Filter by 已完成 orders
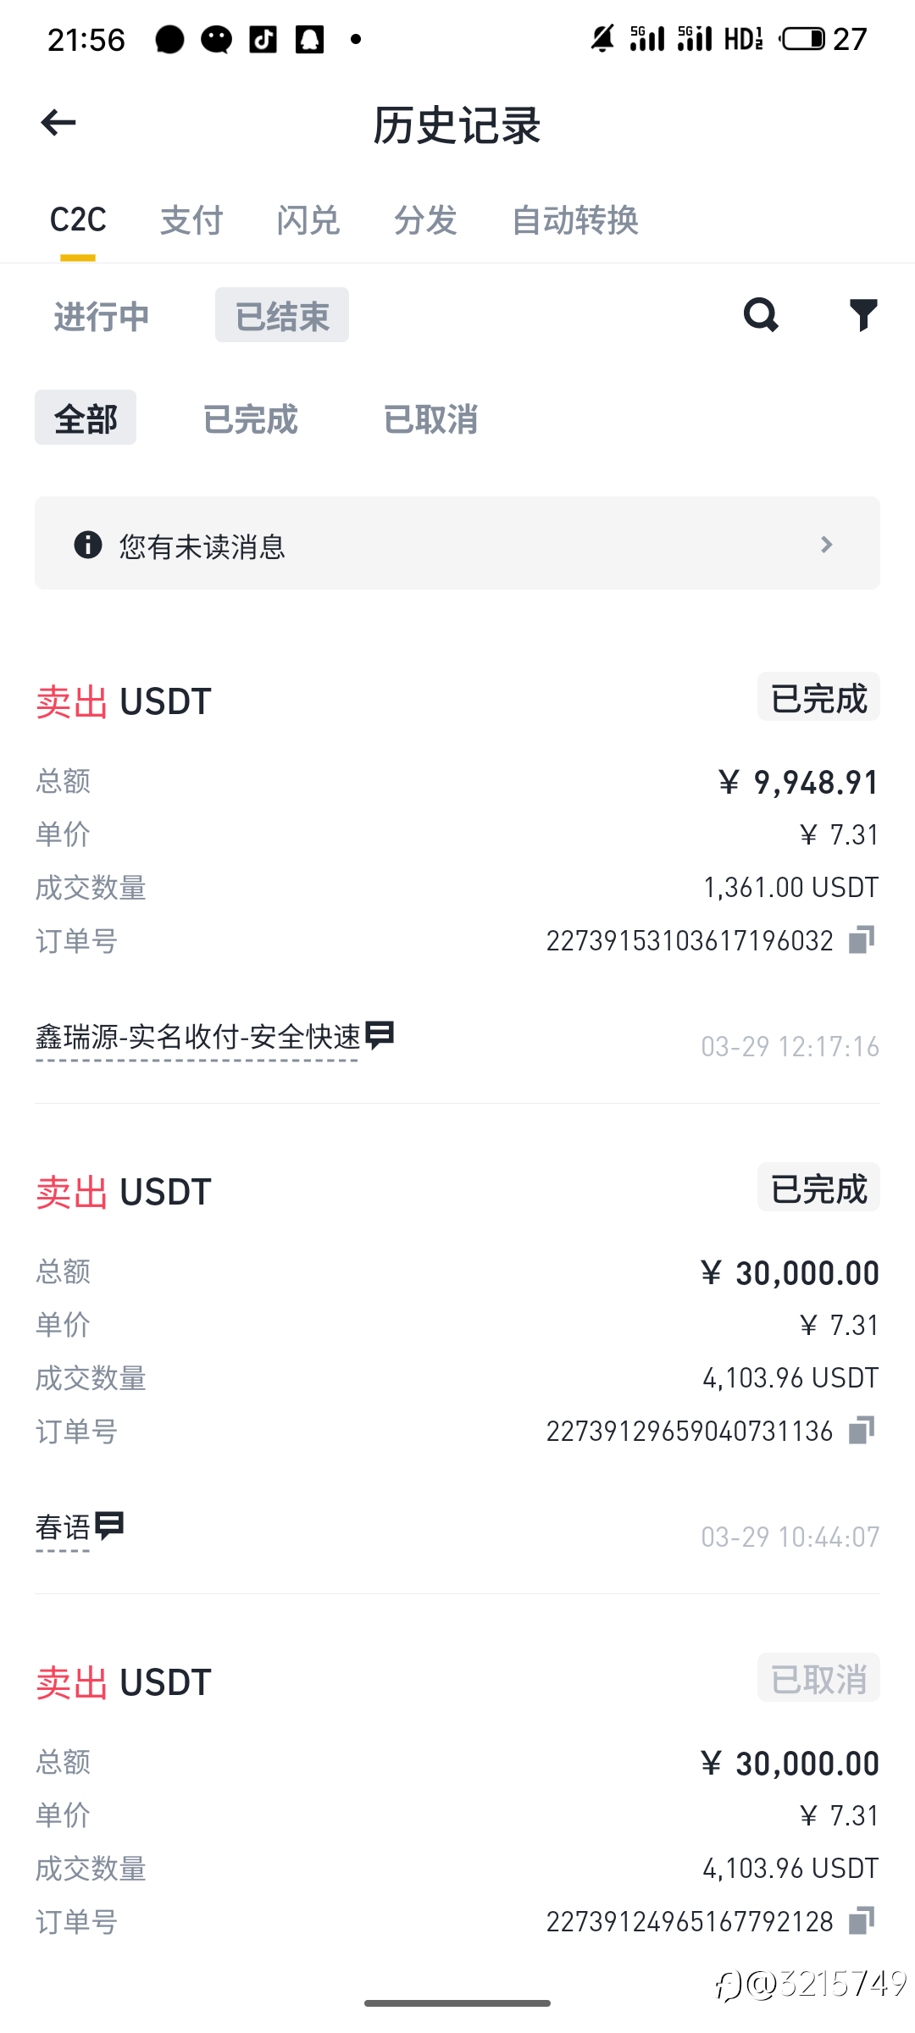The image size is (915, 2033). 251,418
